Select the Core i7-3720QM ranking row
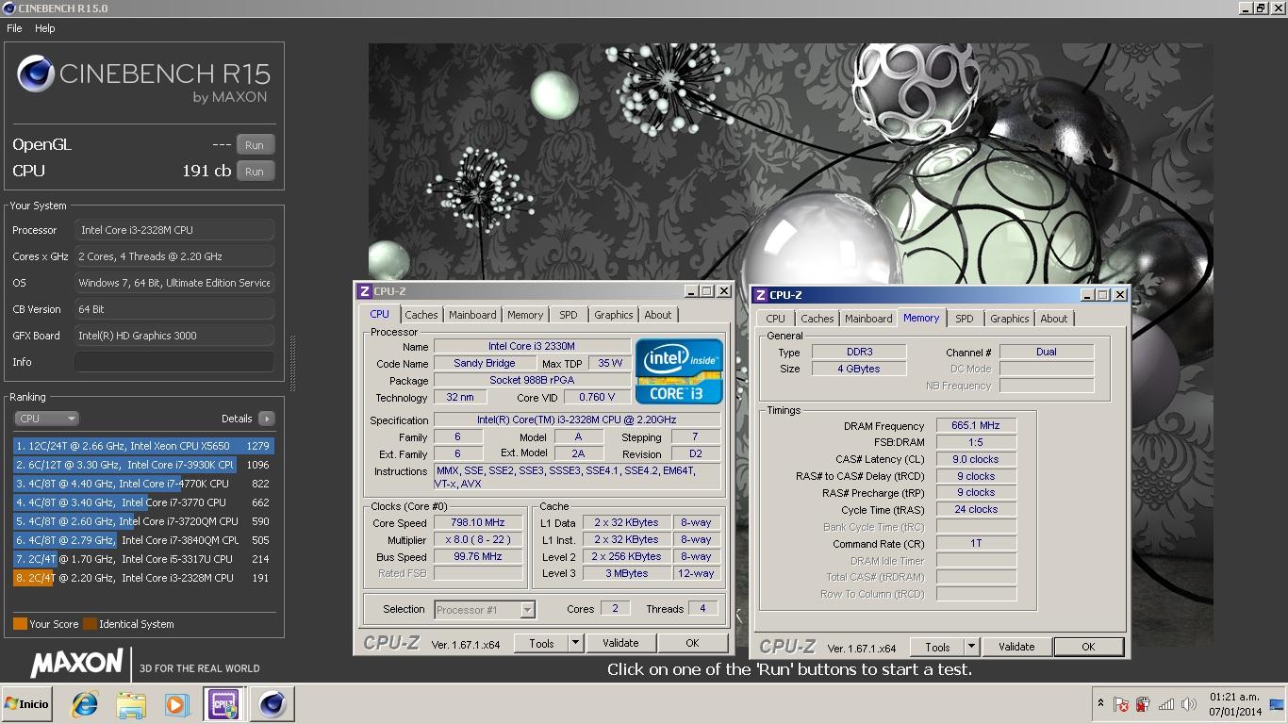The width and height of the screenshot is (1288, 724). (x=142, y=521)
